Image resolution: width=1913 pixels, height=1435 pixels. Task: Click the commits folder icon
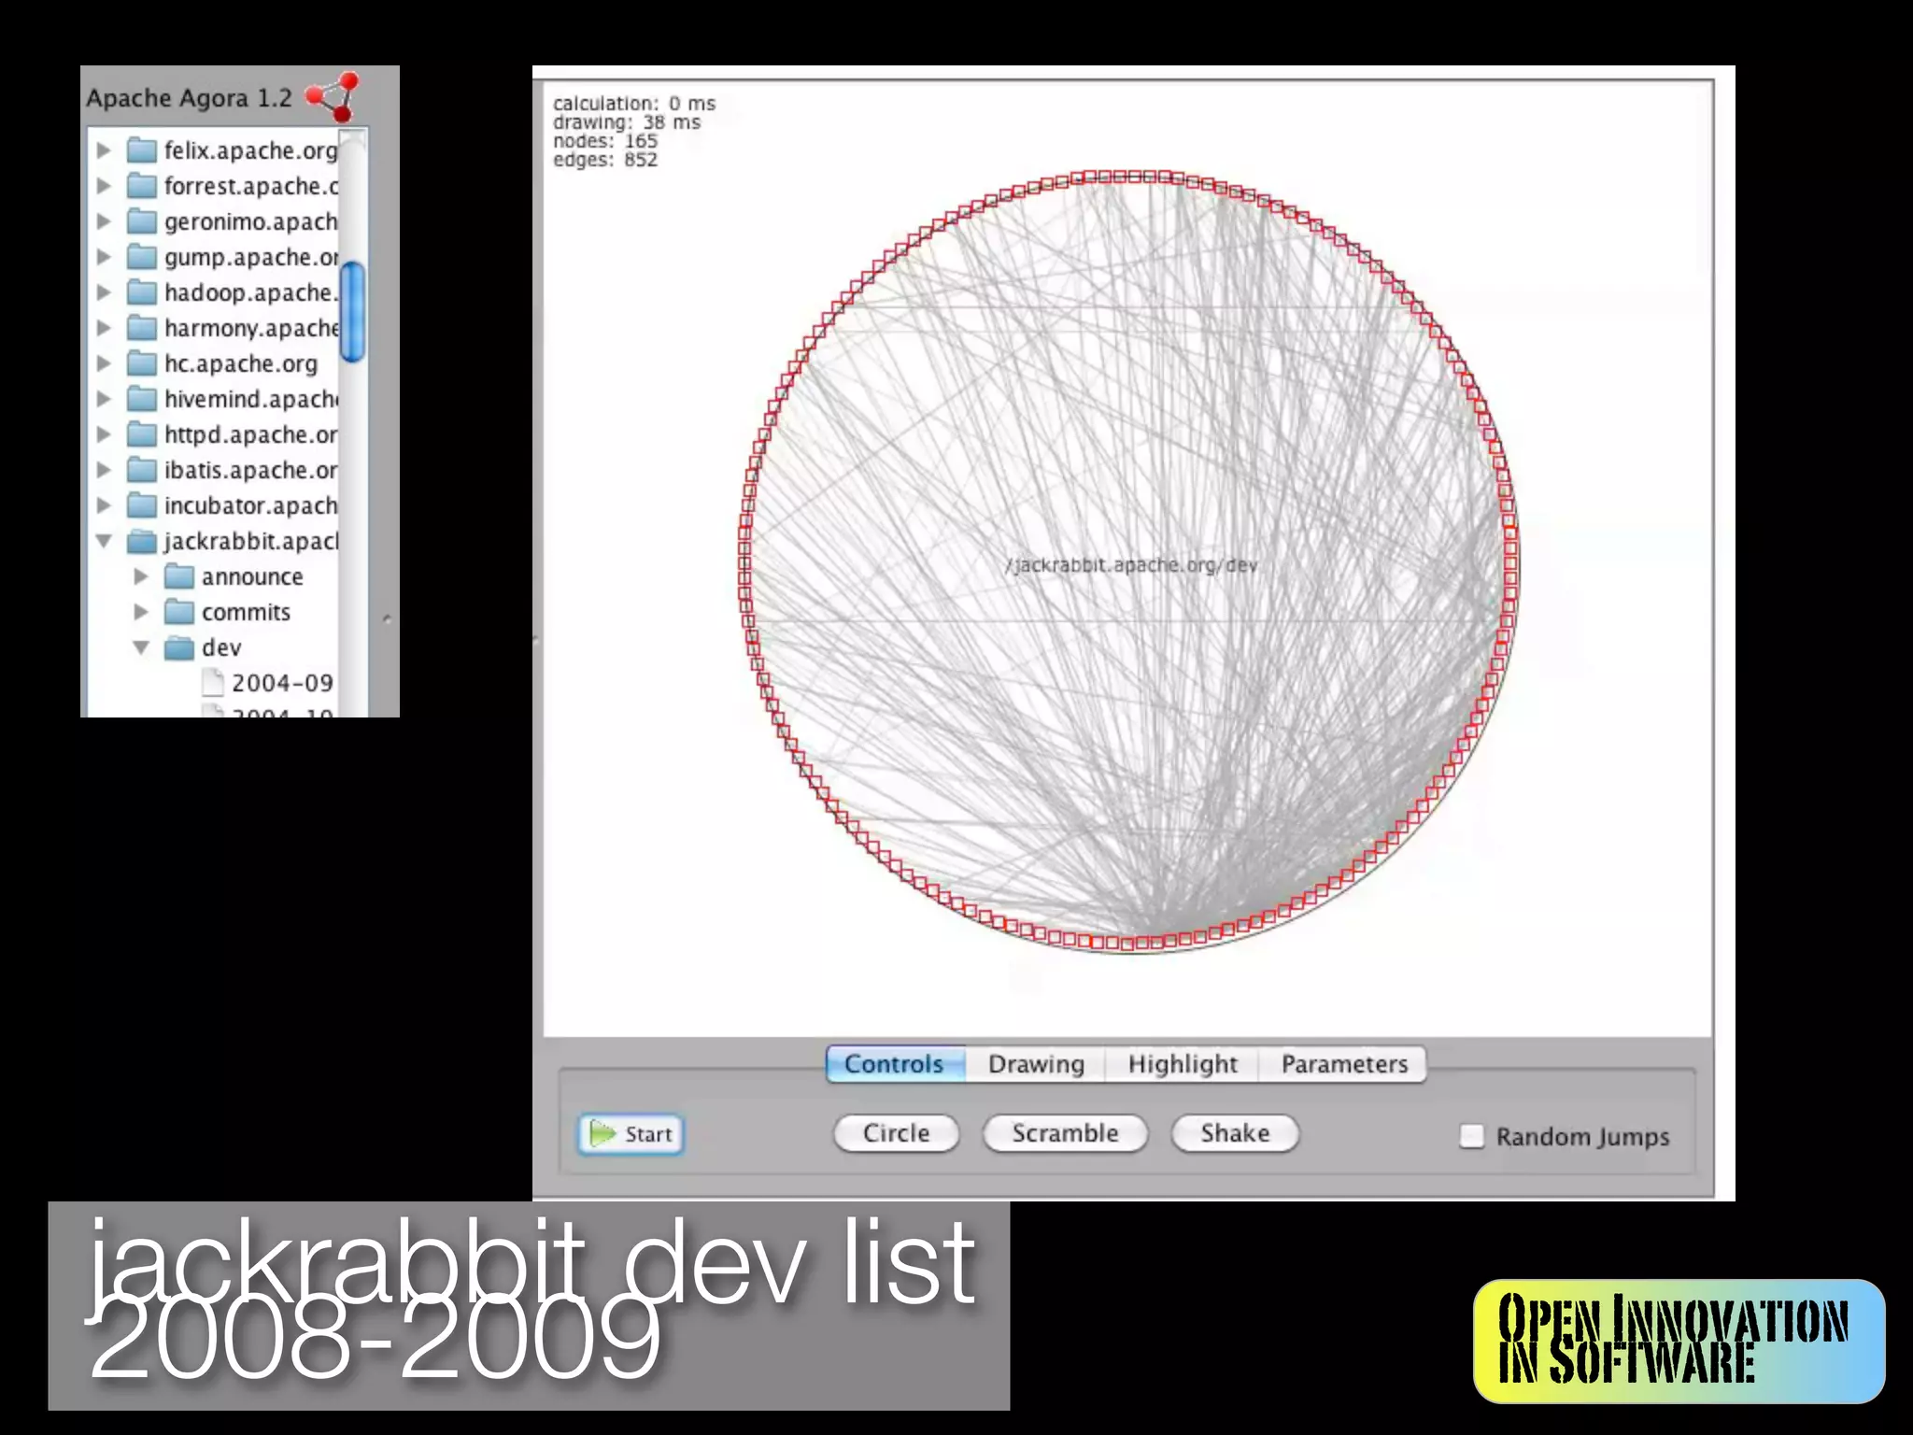tap(179, 612)
